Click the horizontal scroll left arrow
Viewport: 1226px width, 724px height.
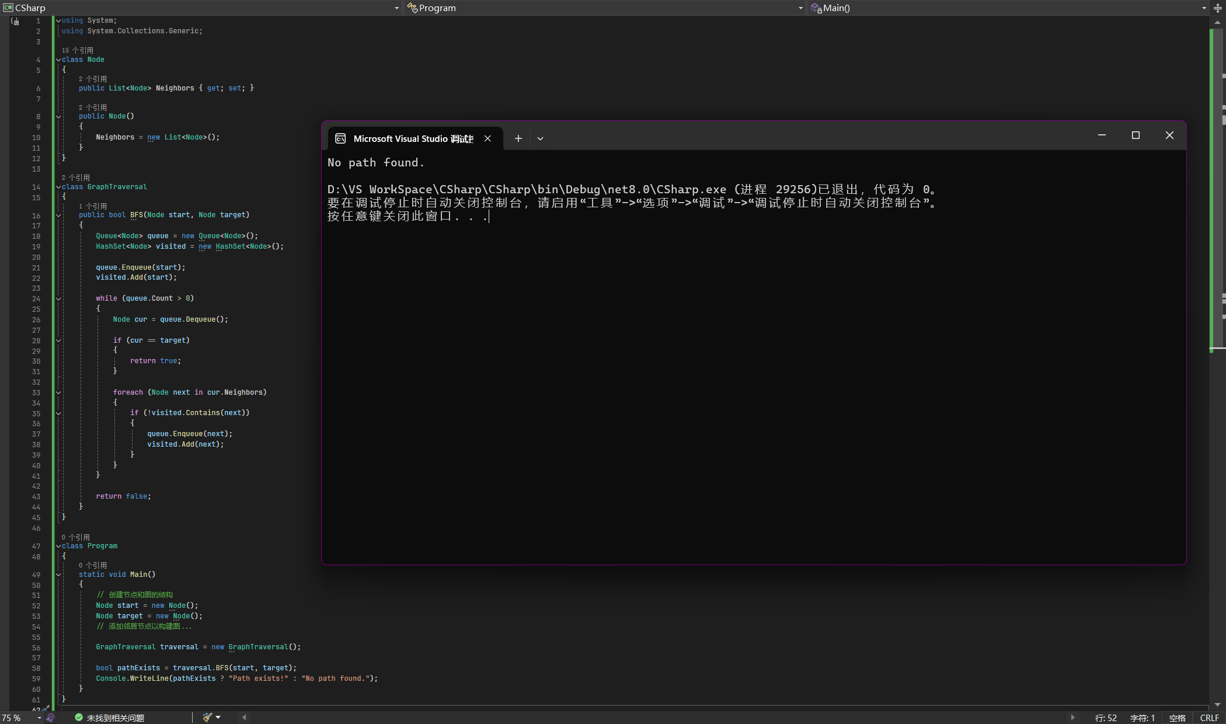tap(244, 718)
